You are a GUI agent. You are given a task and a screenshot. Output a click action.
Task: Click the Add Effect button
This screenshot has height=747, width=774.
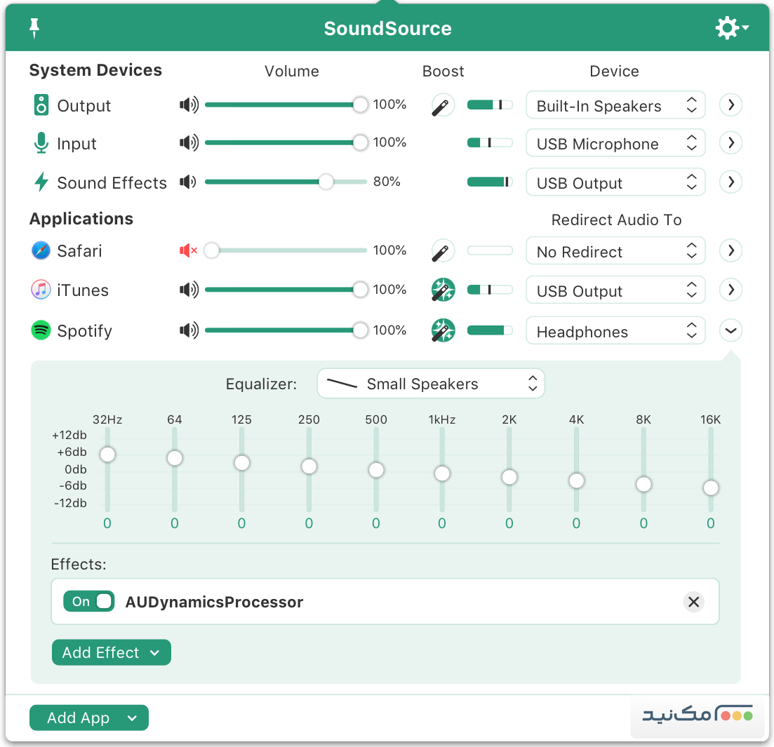click(111, 652)
